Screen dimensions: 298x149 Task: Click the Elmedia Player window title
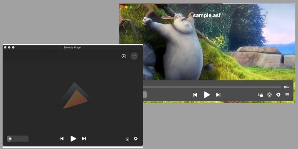click(73, 48)
